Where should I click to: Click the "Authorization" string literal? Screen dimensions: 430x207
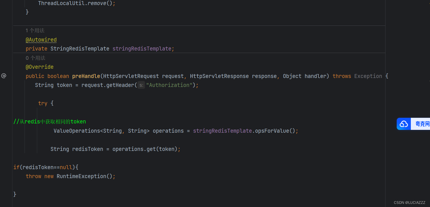(169, 85)
